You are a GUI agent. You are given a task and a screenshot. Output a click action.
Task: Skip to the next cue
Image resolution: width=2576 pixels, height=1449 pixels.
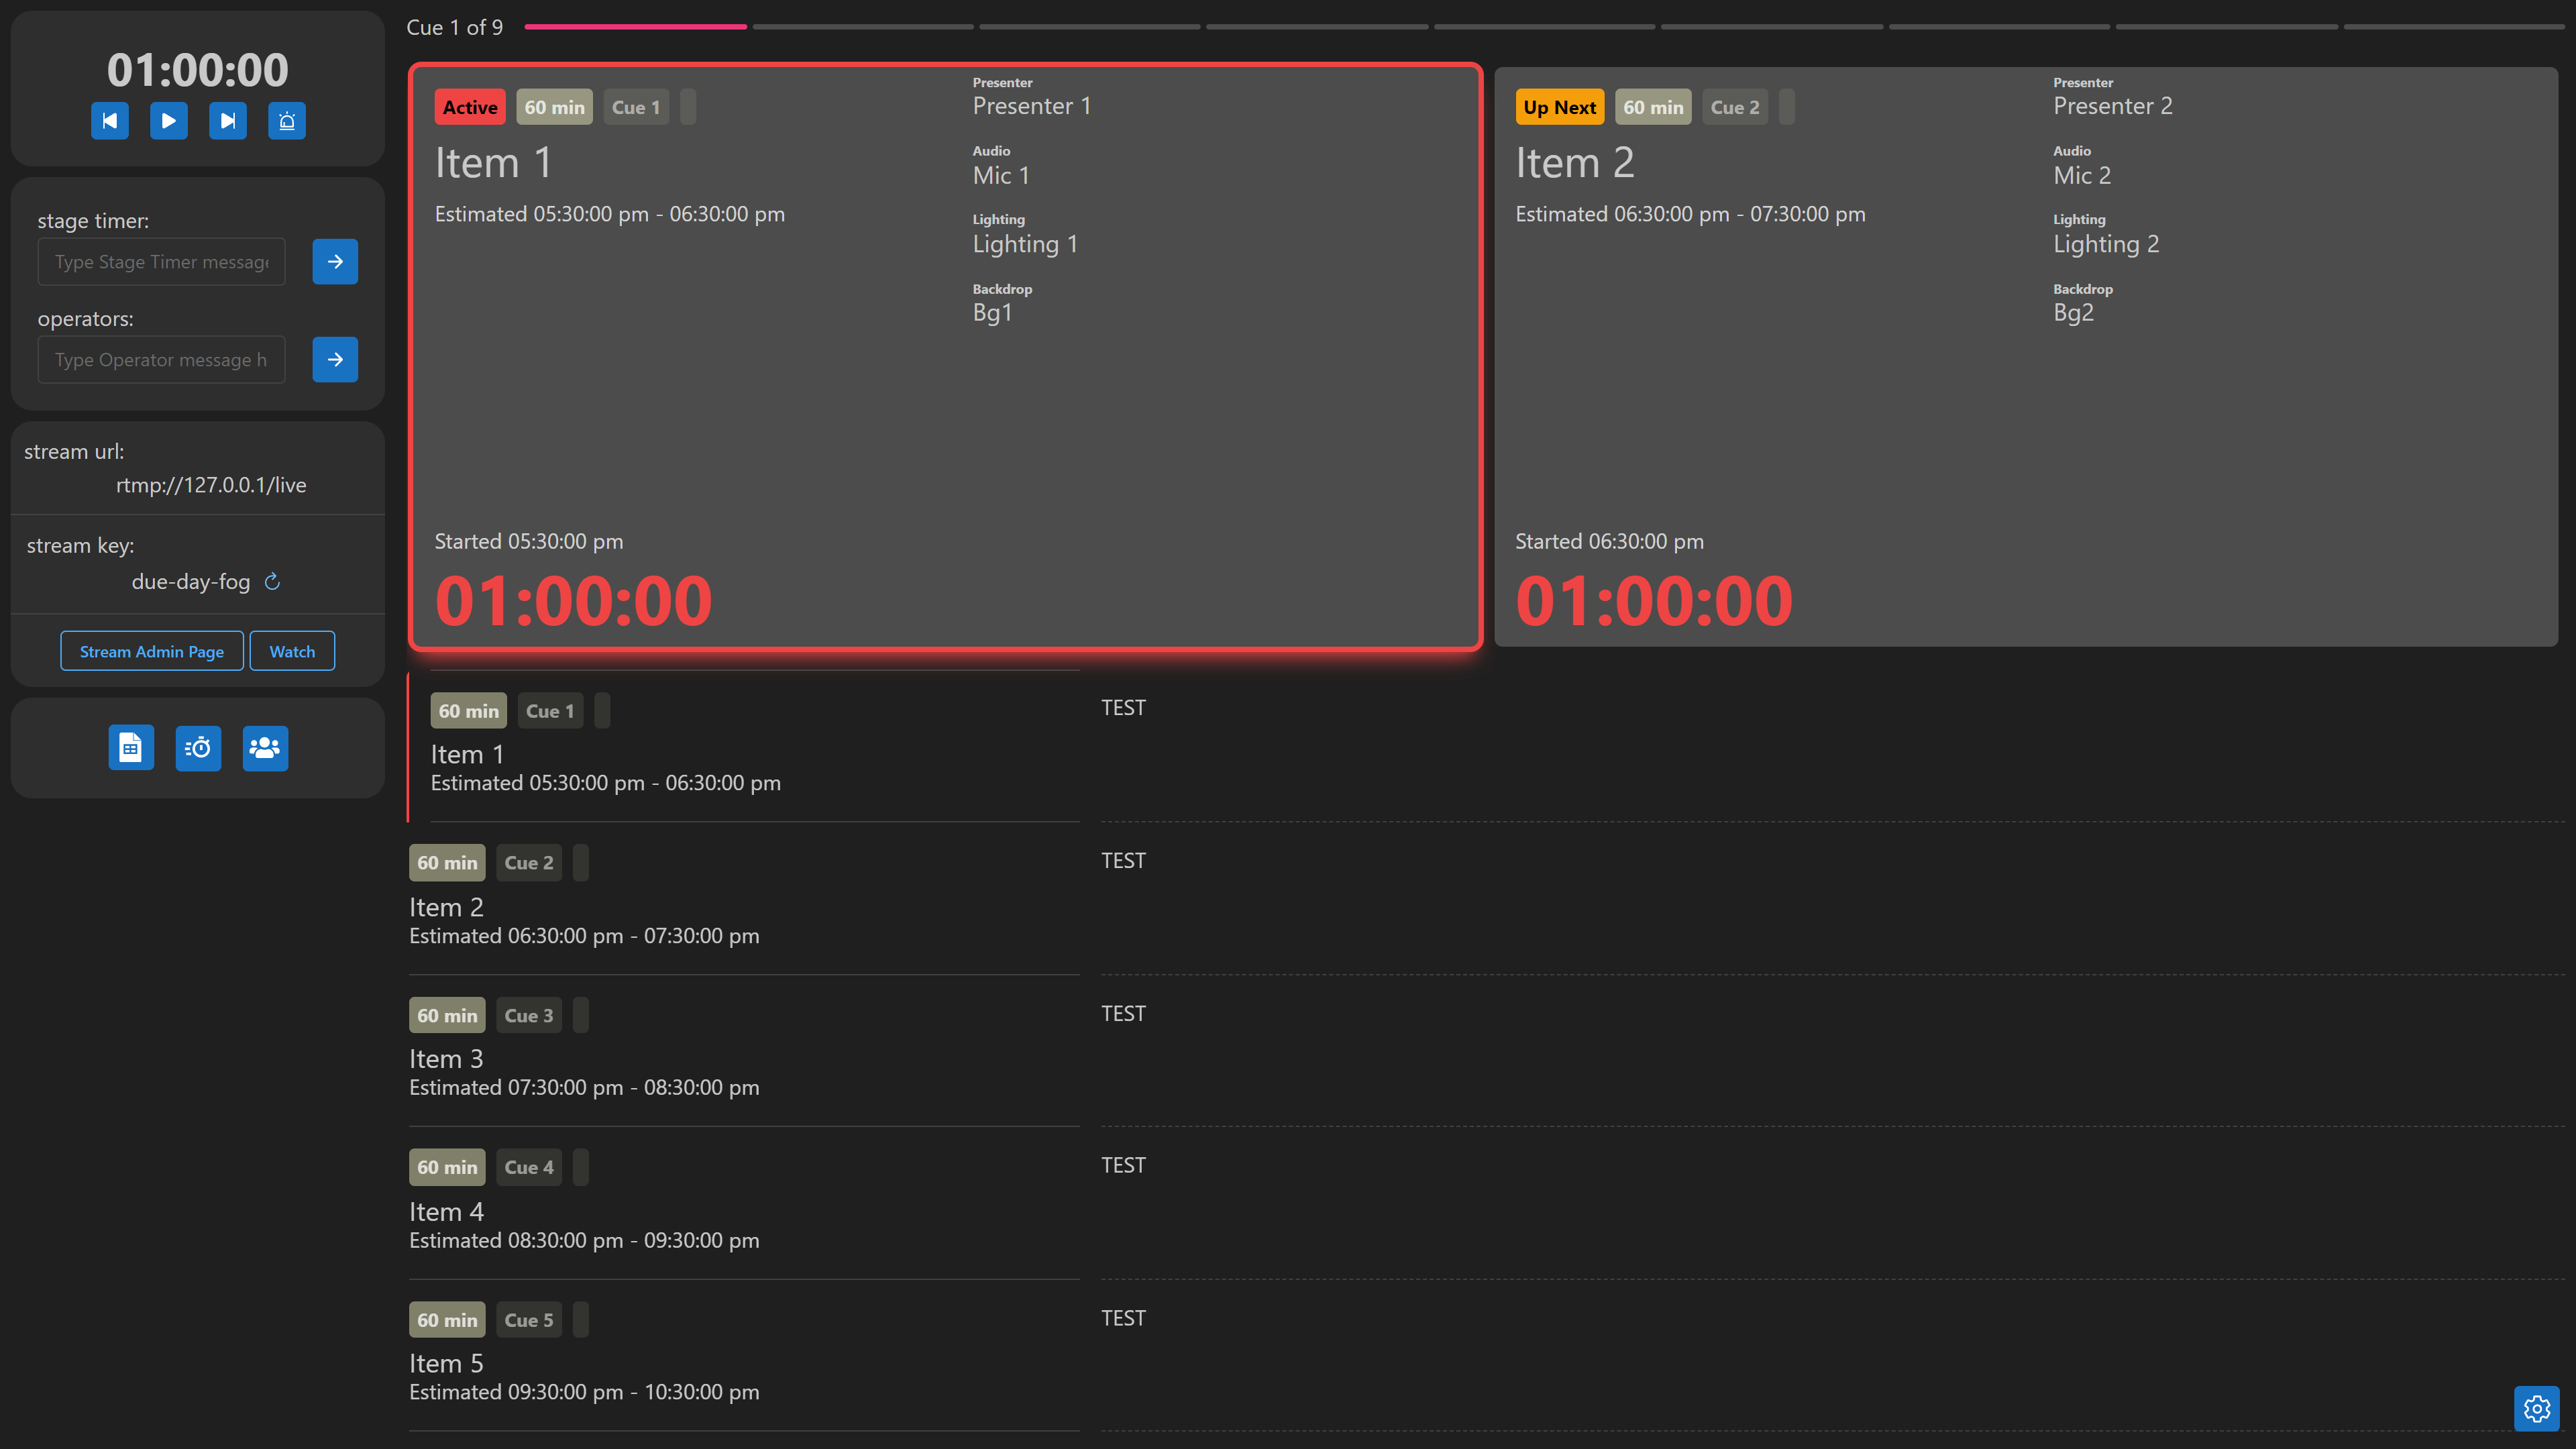228,121
